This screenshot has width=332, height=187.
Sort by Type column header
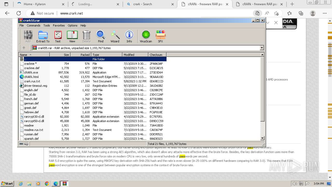(107, 55)
